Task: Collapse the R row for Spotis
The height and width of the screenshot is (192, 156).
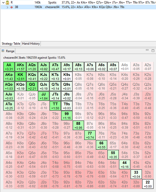Action: 3,2
